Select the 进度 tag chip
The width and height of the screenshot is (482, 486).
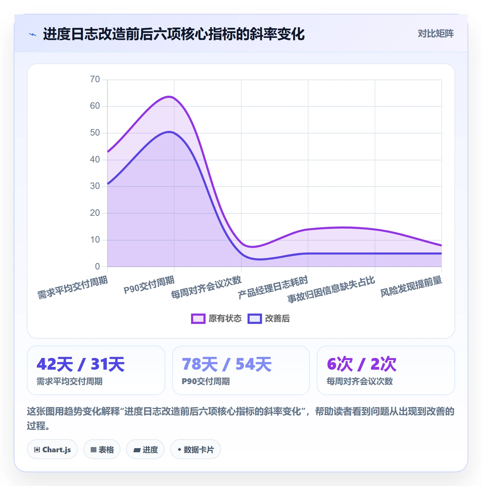pos(145,450)
